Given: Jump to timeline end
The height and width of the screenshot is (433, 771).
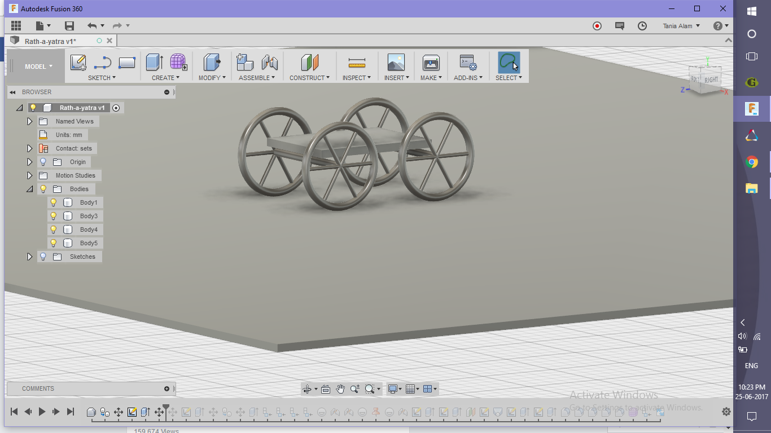Looking at the screenshot, I should click(71, 412).
